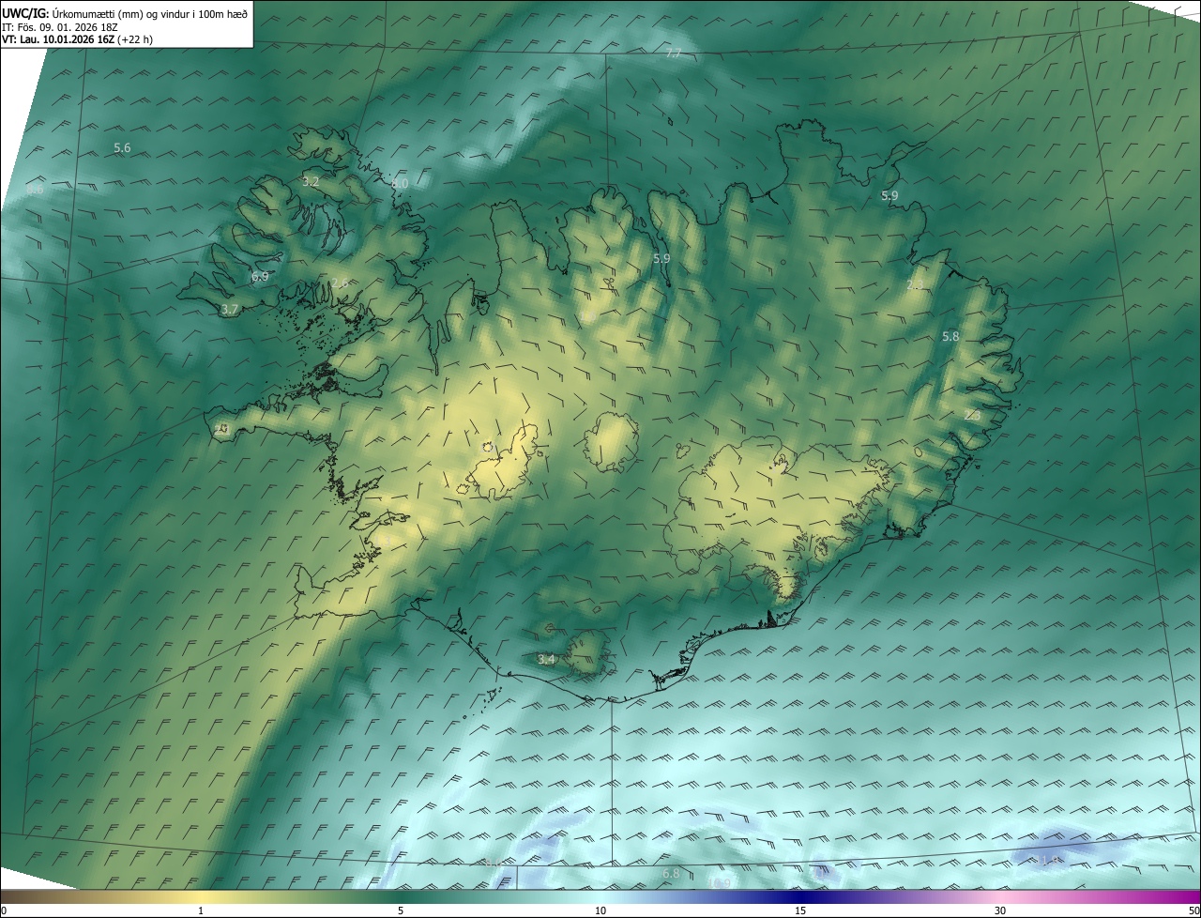Screen dimensions: 1201x918
Task: Click the 3.2 value label on the Westfjords
Action: pyautogui.click(x=312, y=181)
